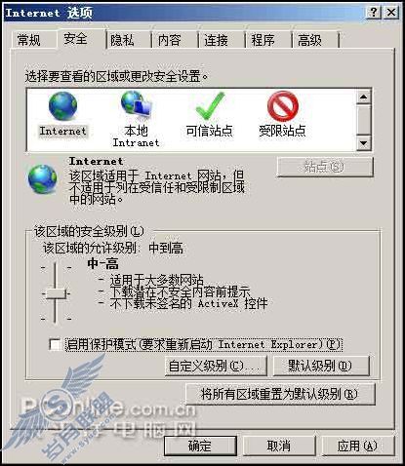
Task: Click the help question mark button
Action: (x=373, y=13)
